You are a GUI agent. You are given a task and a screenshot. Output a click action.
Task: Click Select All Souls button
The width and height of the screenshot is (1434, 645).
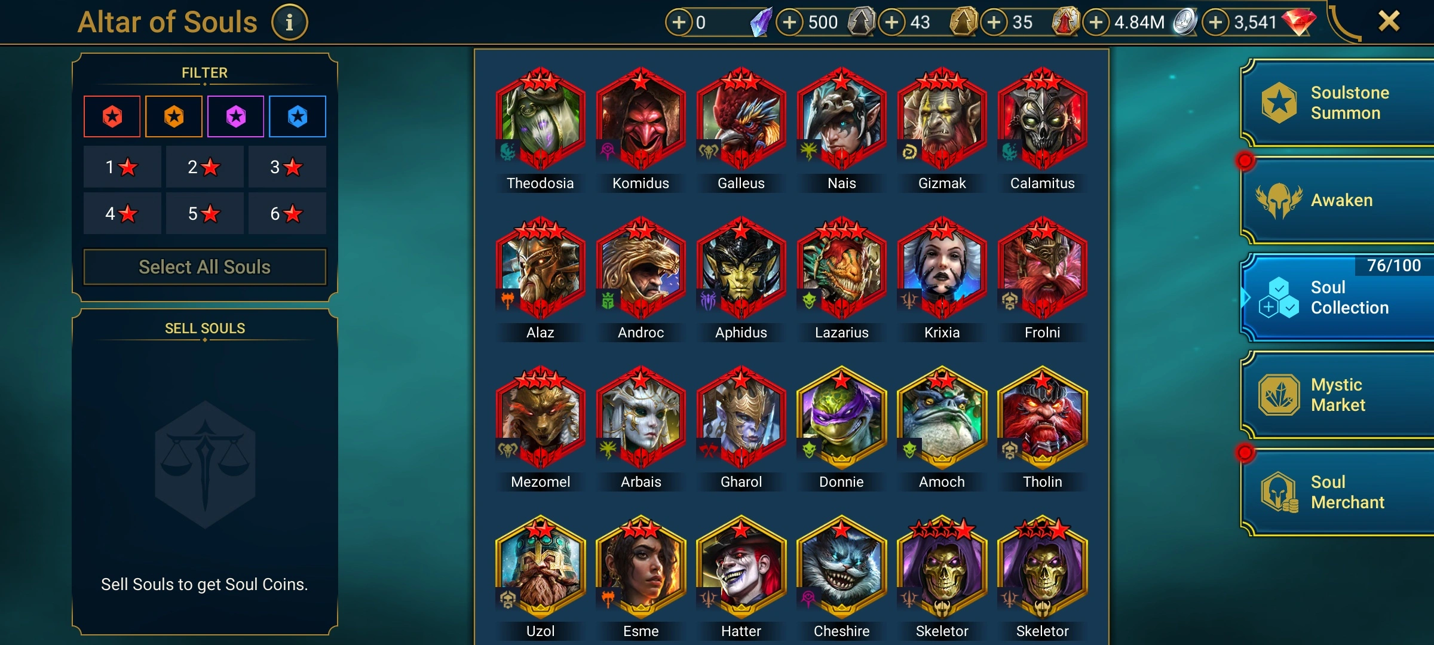[x=205, y=267]
